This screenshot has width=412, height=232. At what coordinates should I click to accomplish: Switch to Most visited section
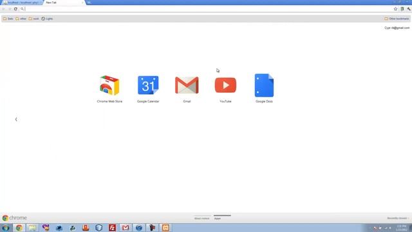[201, 218]
